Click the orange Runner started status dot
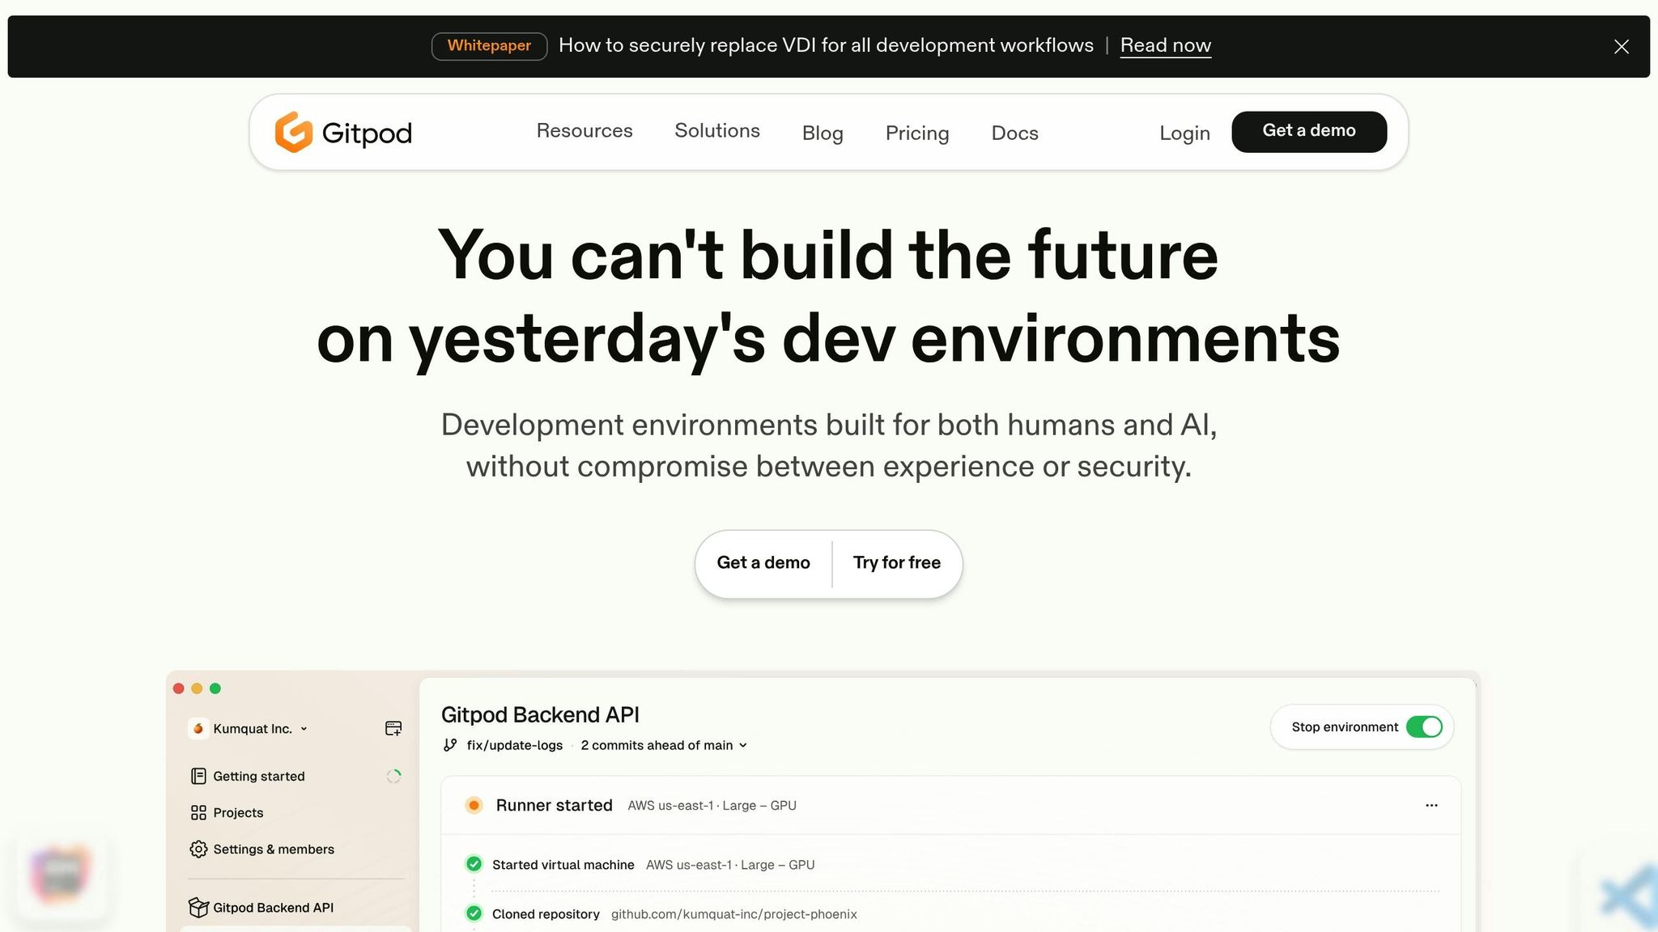 [x=474, y=806]
